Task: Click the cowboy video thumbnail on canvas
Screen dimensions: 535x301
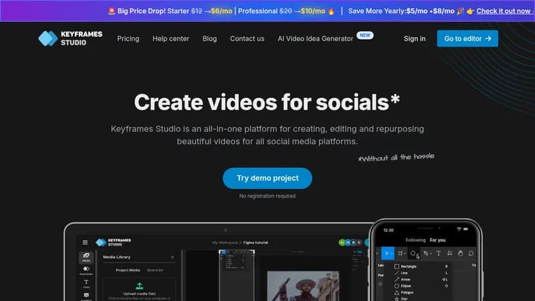Action: click(303, 286)
